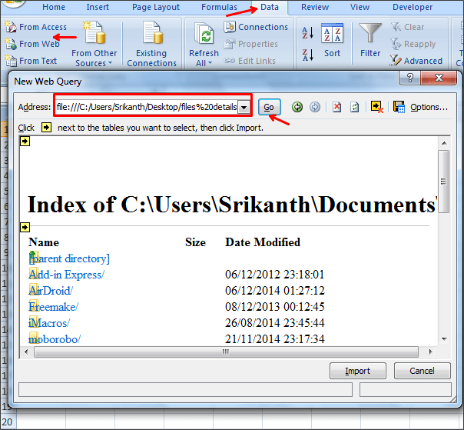
Task: Click the Stop page loading icon
Action: click(336, 107)
